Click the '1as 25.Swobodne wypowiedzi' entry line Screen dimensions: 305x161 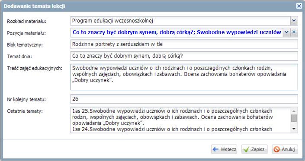point(172,111)
